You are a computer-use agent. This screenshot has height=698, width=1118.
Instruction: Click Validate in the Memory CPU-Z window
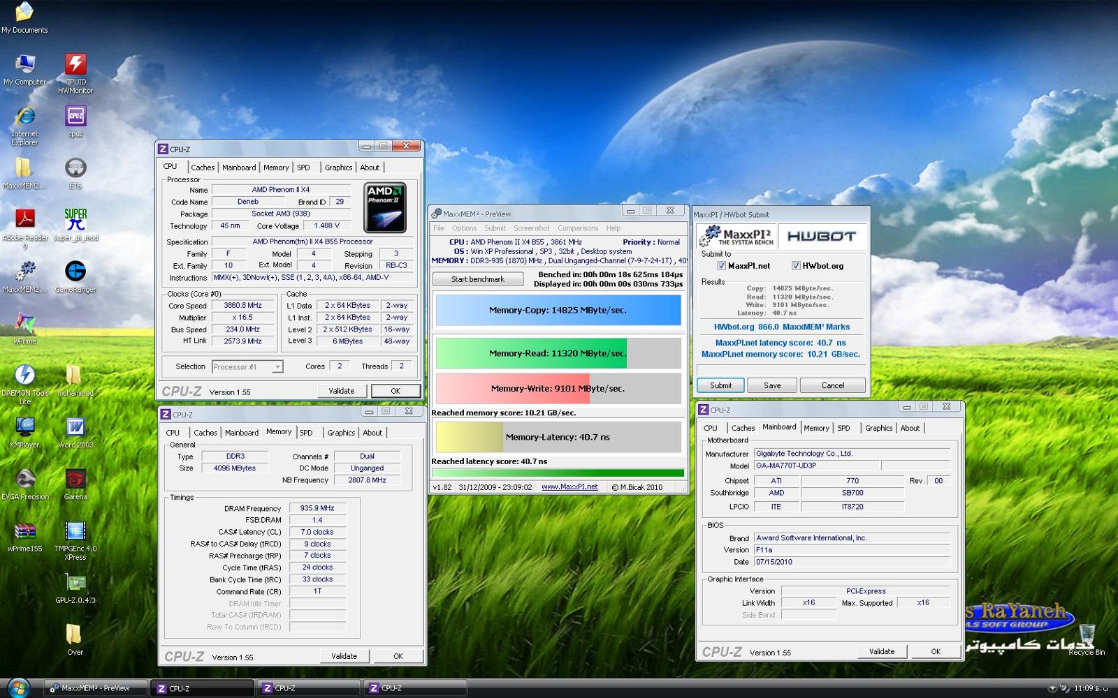[x=344, y=656]
